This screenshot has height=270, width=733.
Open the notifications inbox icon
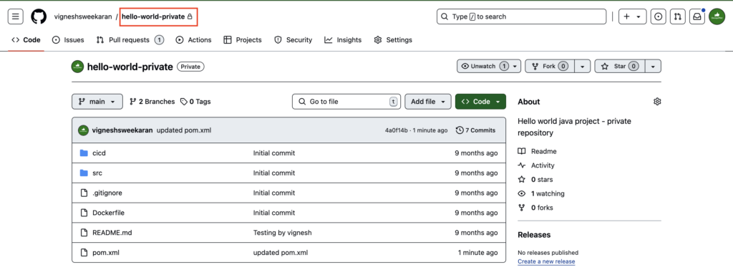(x=697, y=17)
